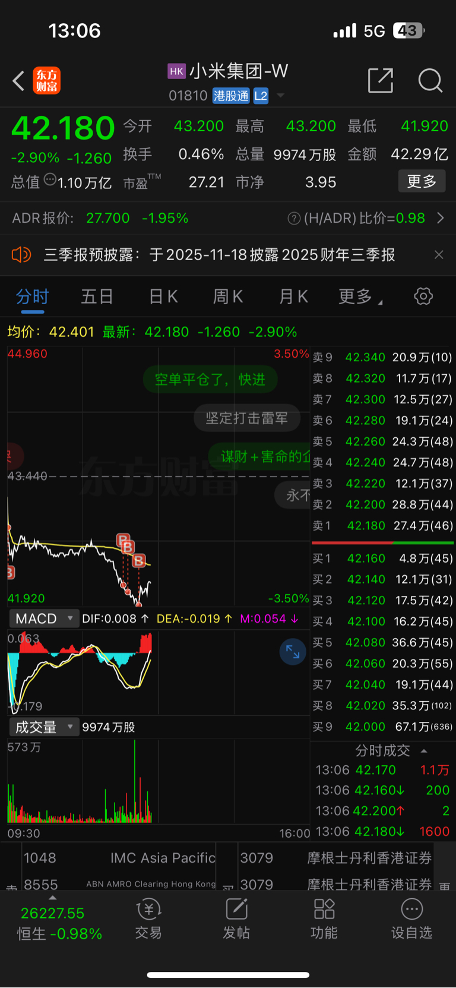Switch to 日K tab
Screen dimensions: 456x988
point(163,296)
